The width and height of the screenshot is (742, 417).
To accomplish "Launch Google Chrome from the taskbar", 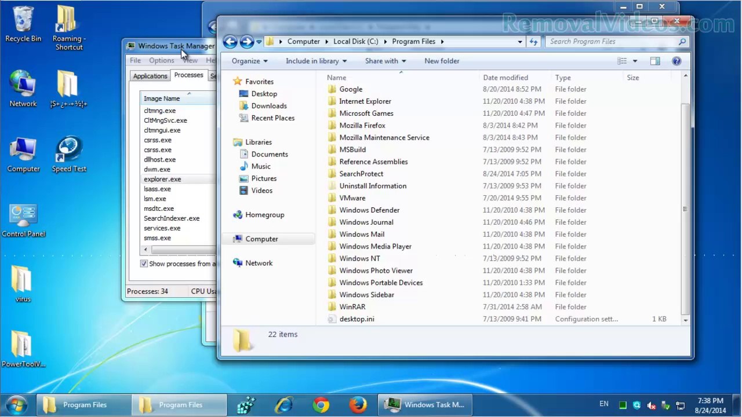I will tap(321, 405).
